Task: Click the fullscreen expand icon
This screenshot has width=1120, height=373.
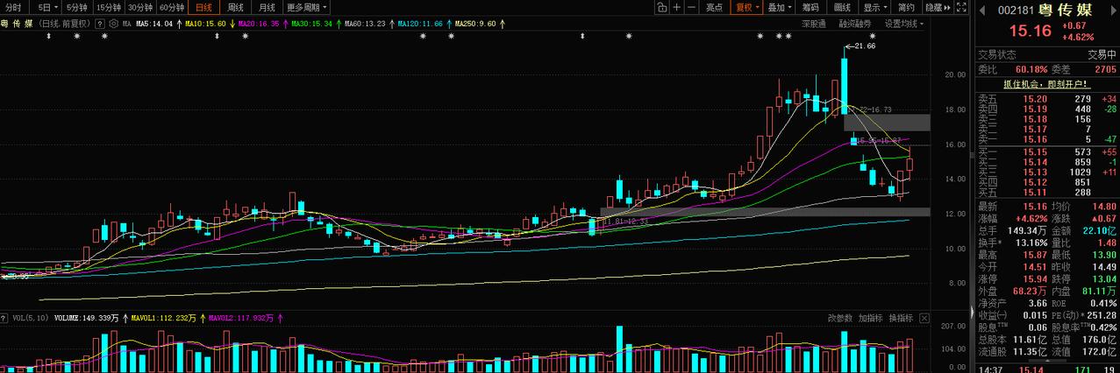Action: 961,7
